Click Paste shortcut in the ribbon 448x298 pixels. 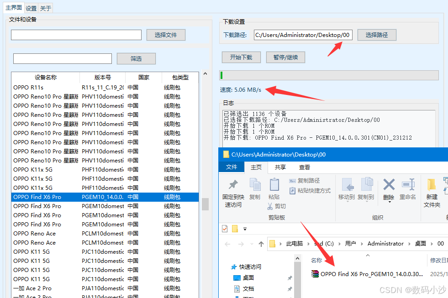pos(310,191)
